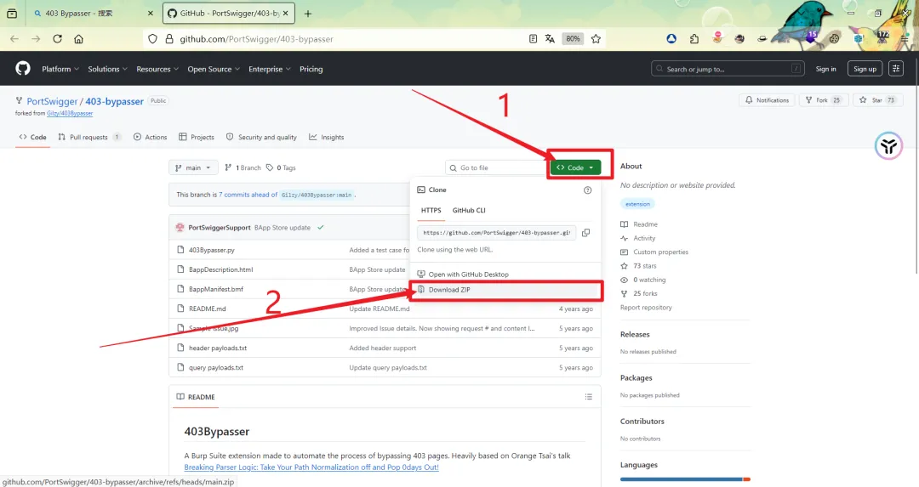The image size is (919, 487).
Task: Copy clone URL to clipboard
Action: click(585, 232)
